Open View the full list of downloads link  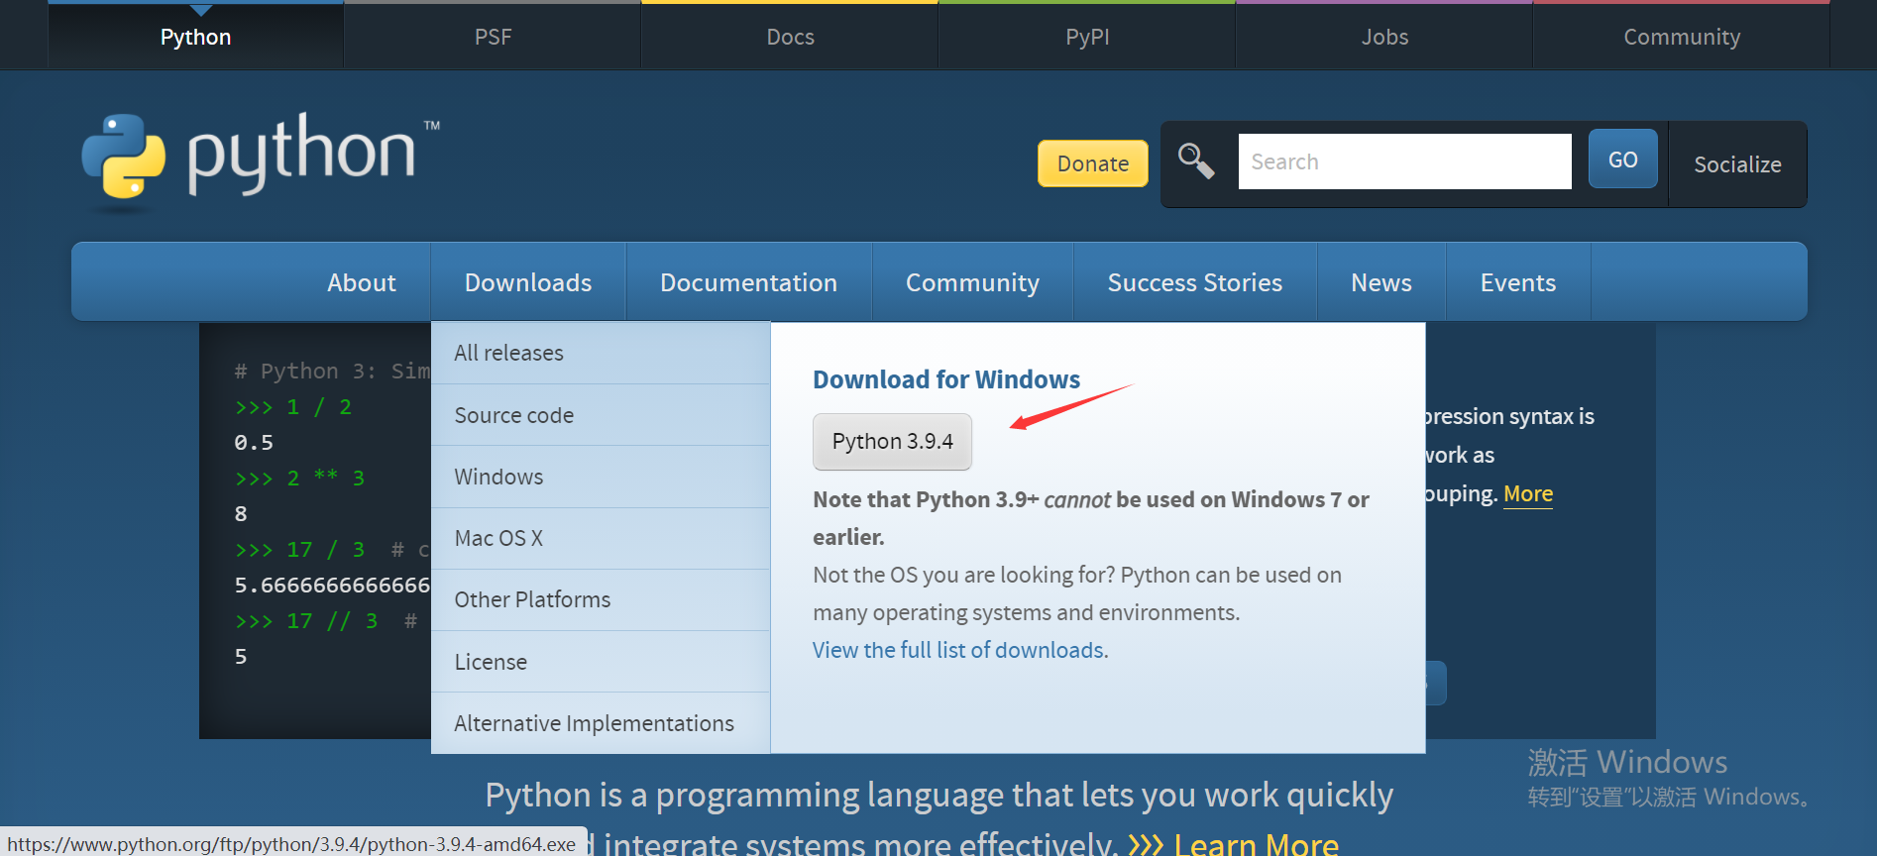959,650
